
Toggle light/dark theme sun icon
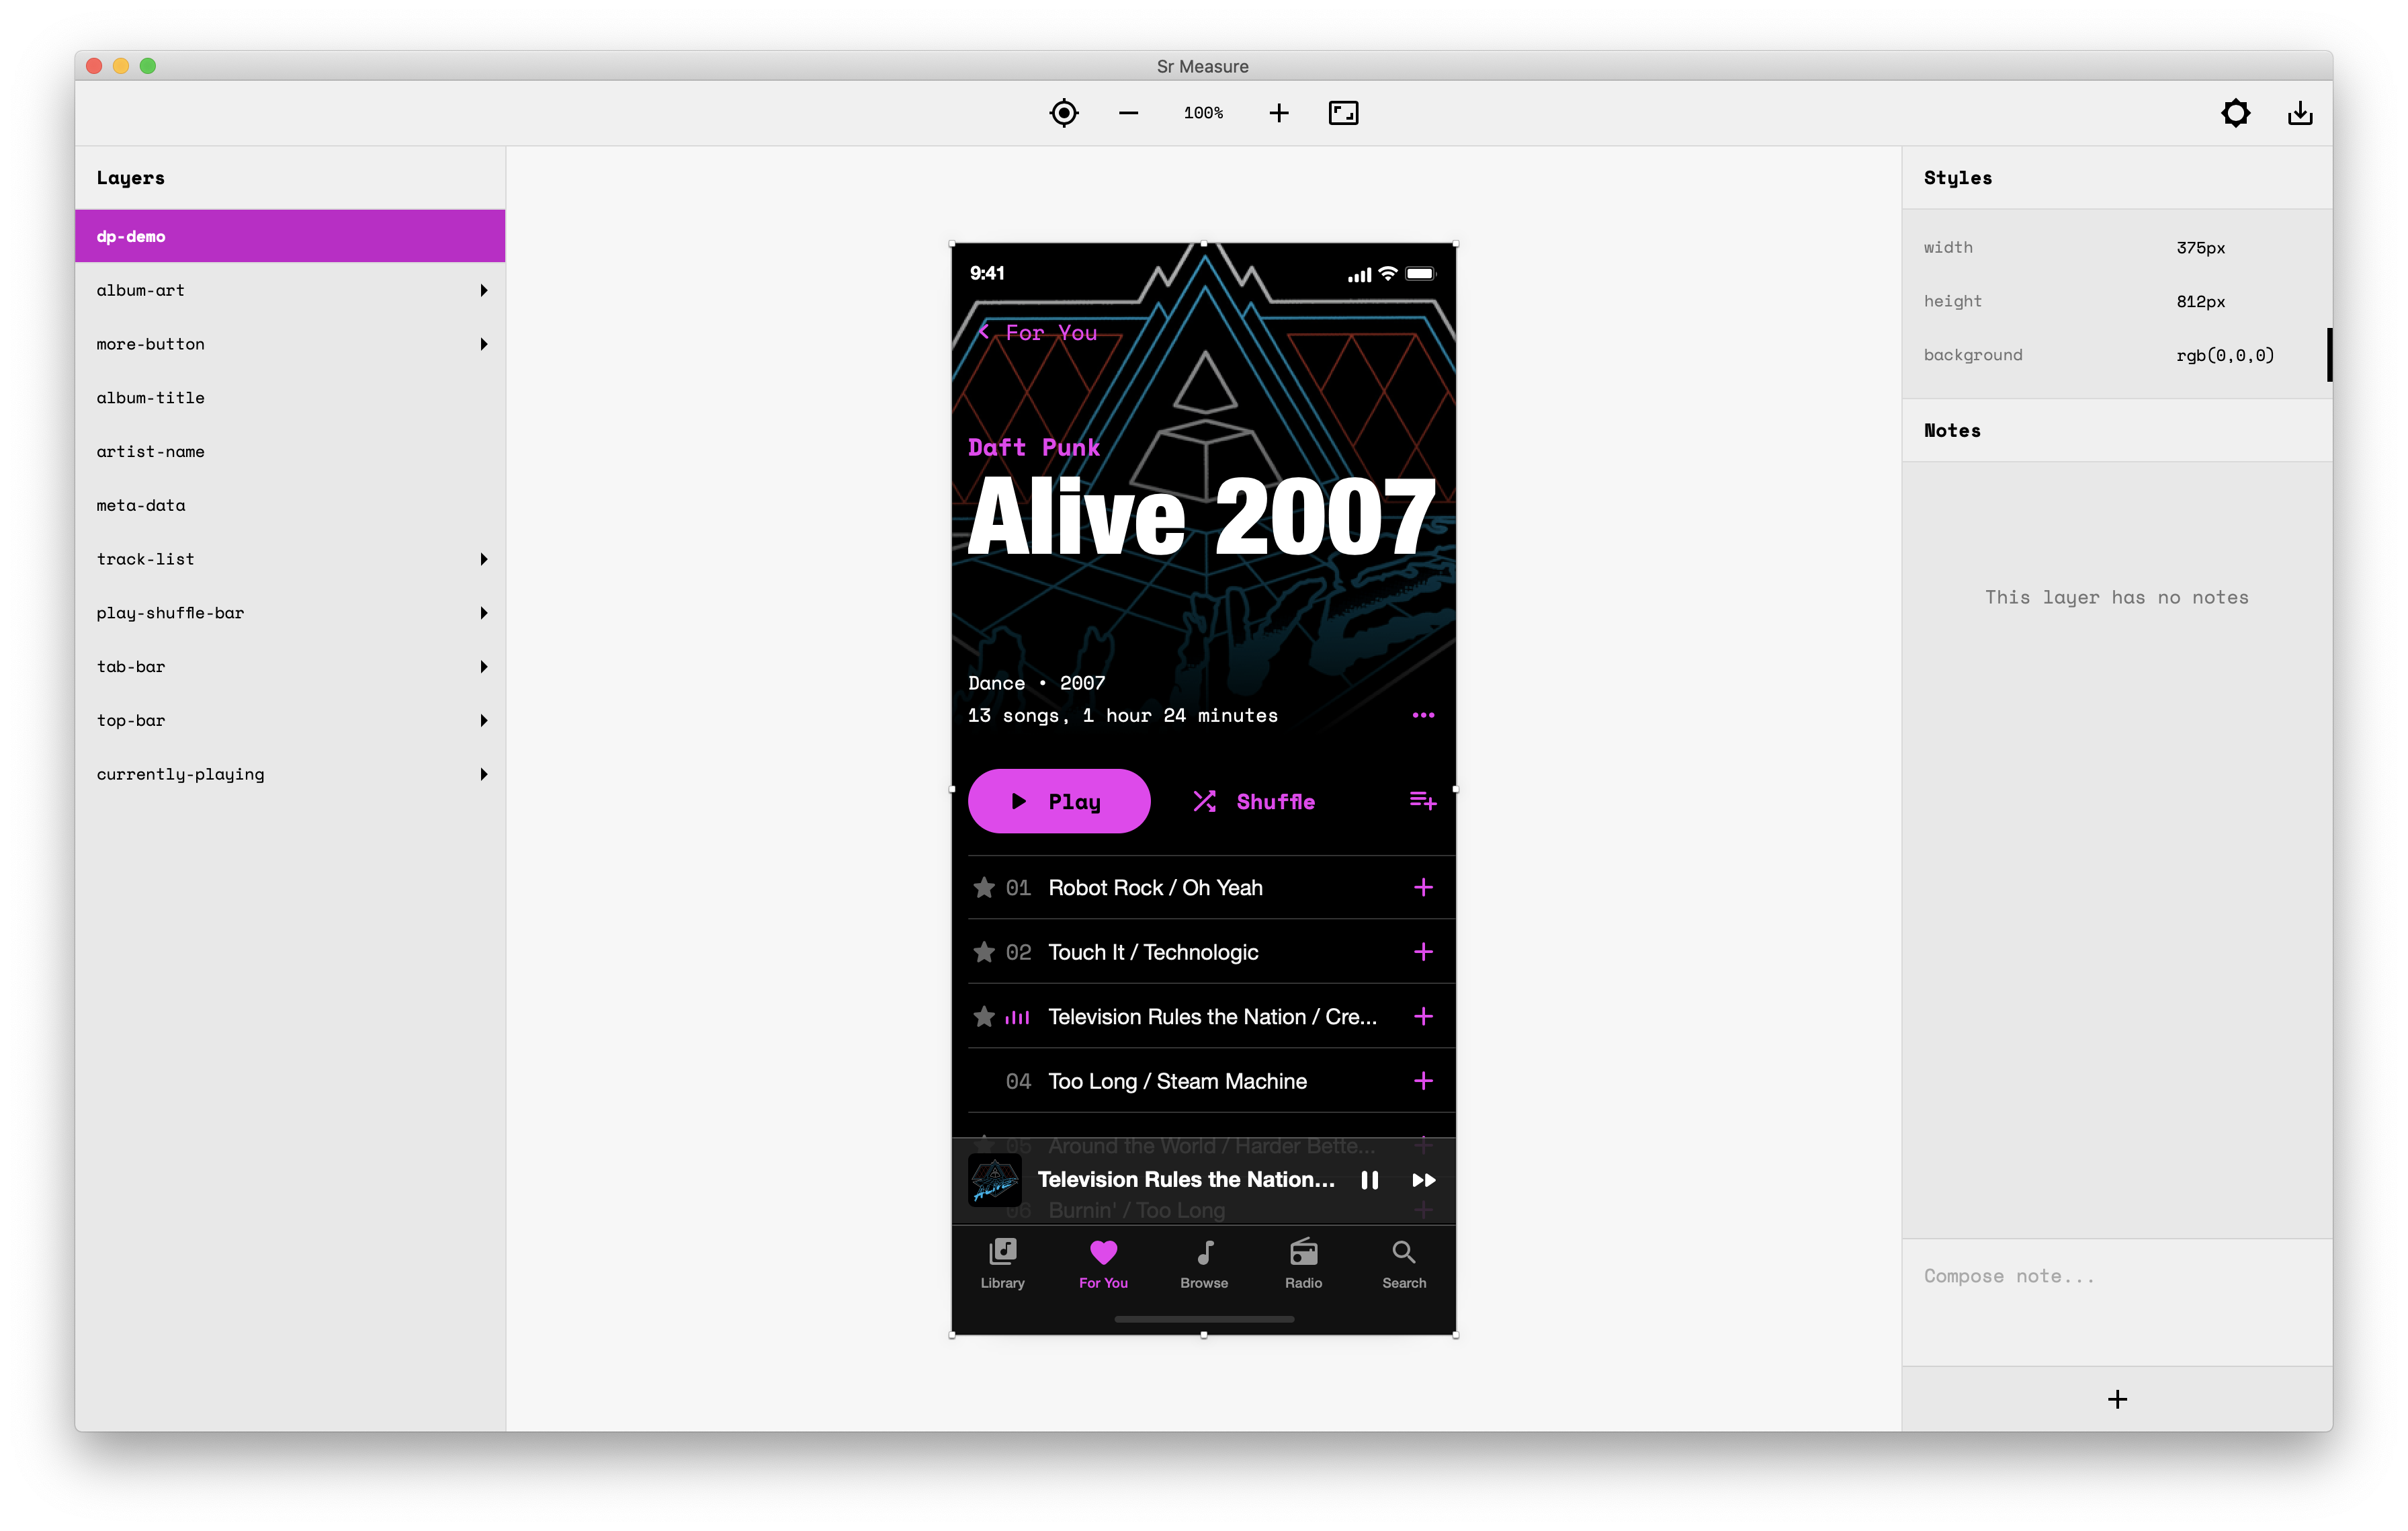pos(2235,113)
